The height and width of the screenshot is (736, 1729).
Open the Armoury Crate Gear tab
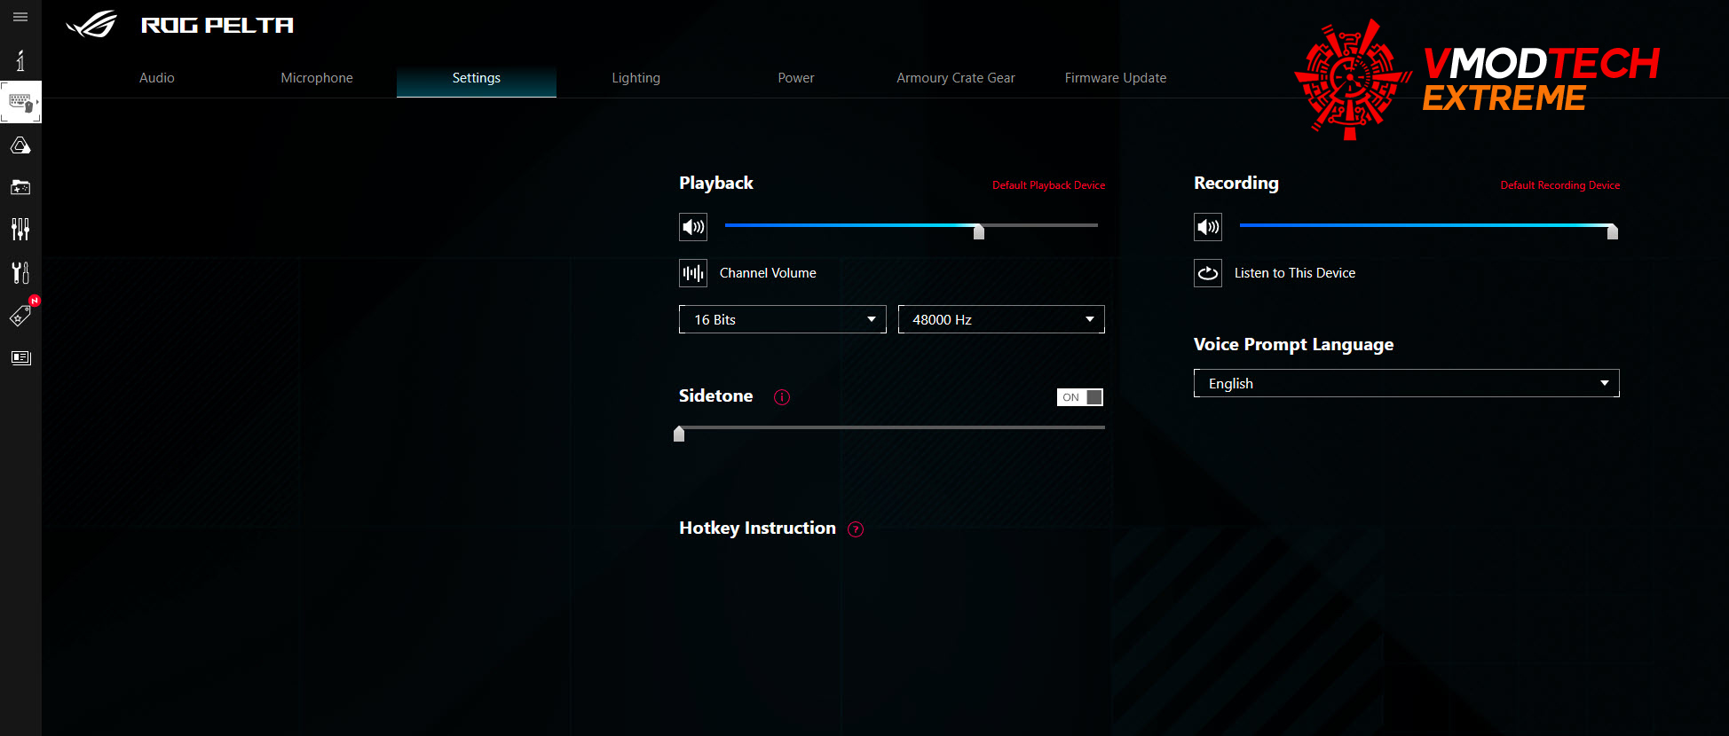(956, 78)
